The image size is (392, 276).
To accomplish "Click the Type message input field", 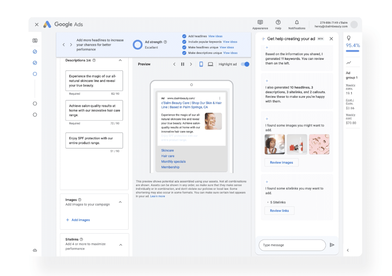I will tap(292, 245).
